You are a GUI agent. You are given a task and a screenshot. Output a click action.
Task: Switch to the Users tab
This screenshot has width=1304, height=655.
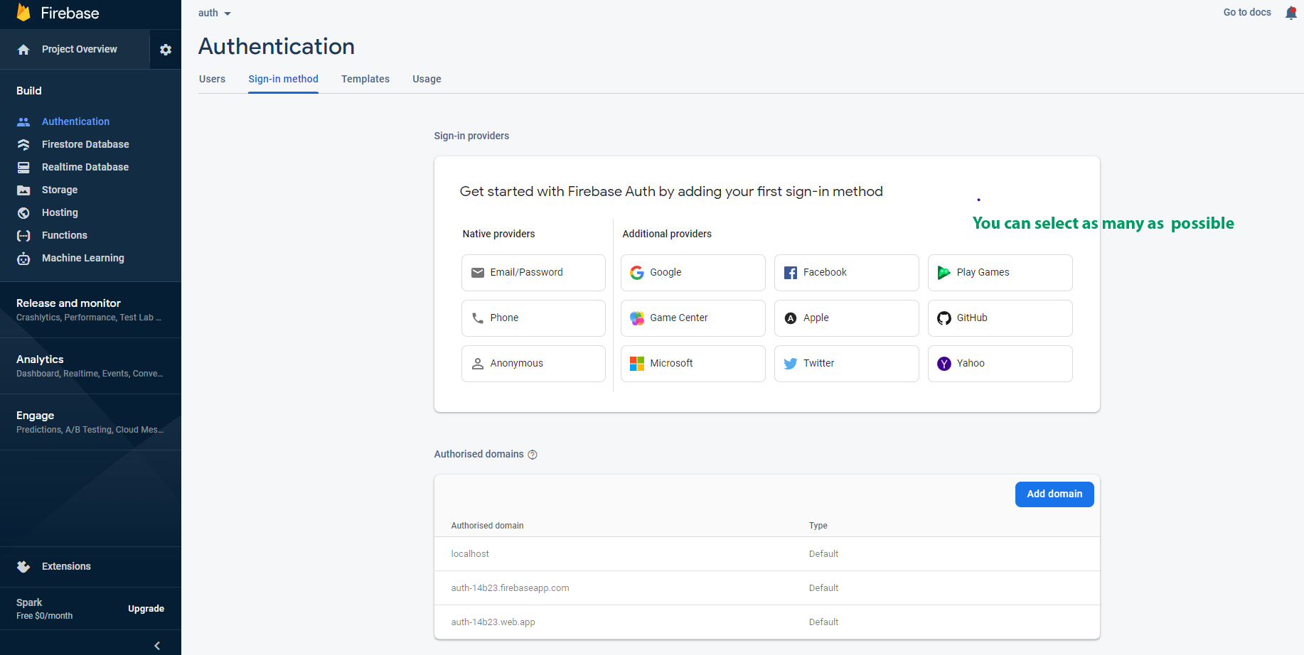coord(212,79)
